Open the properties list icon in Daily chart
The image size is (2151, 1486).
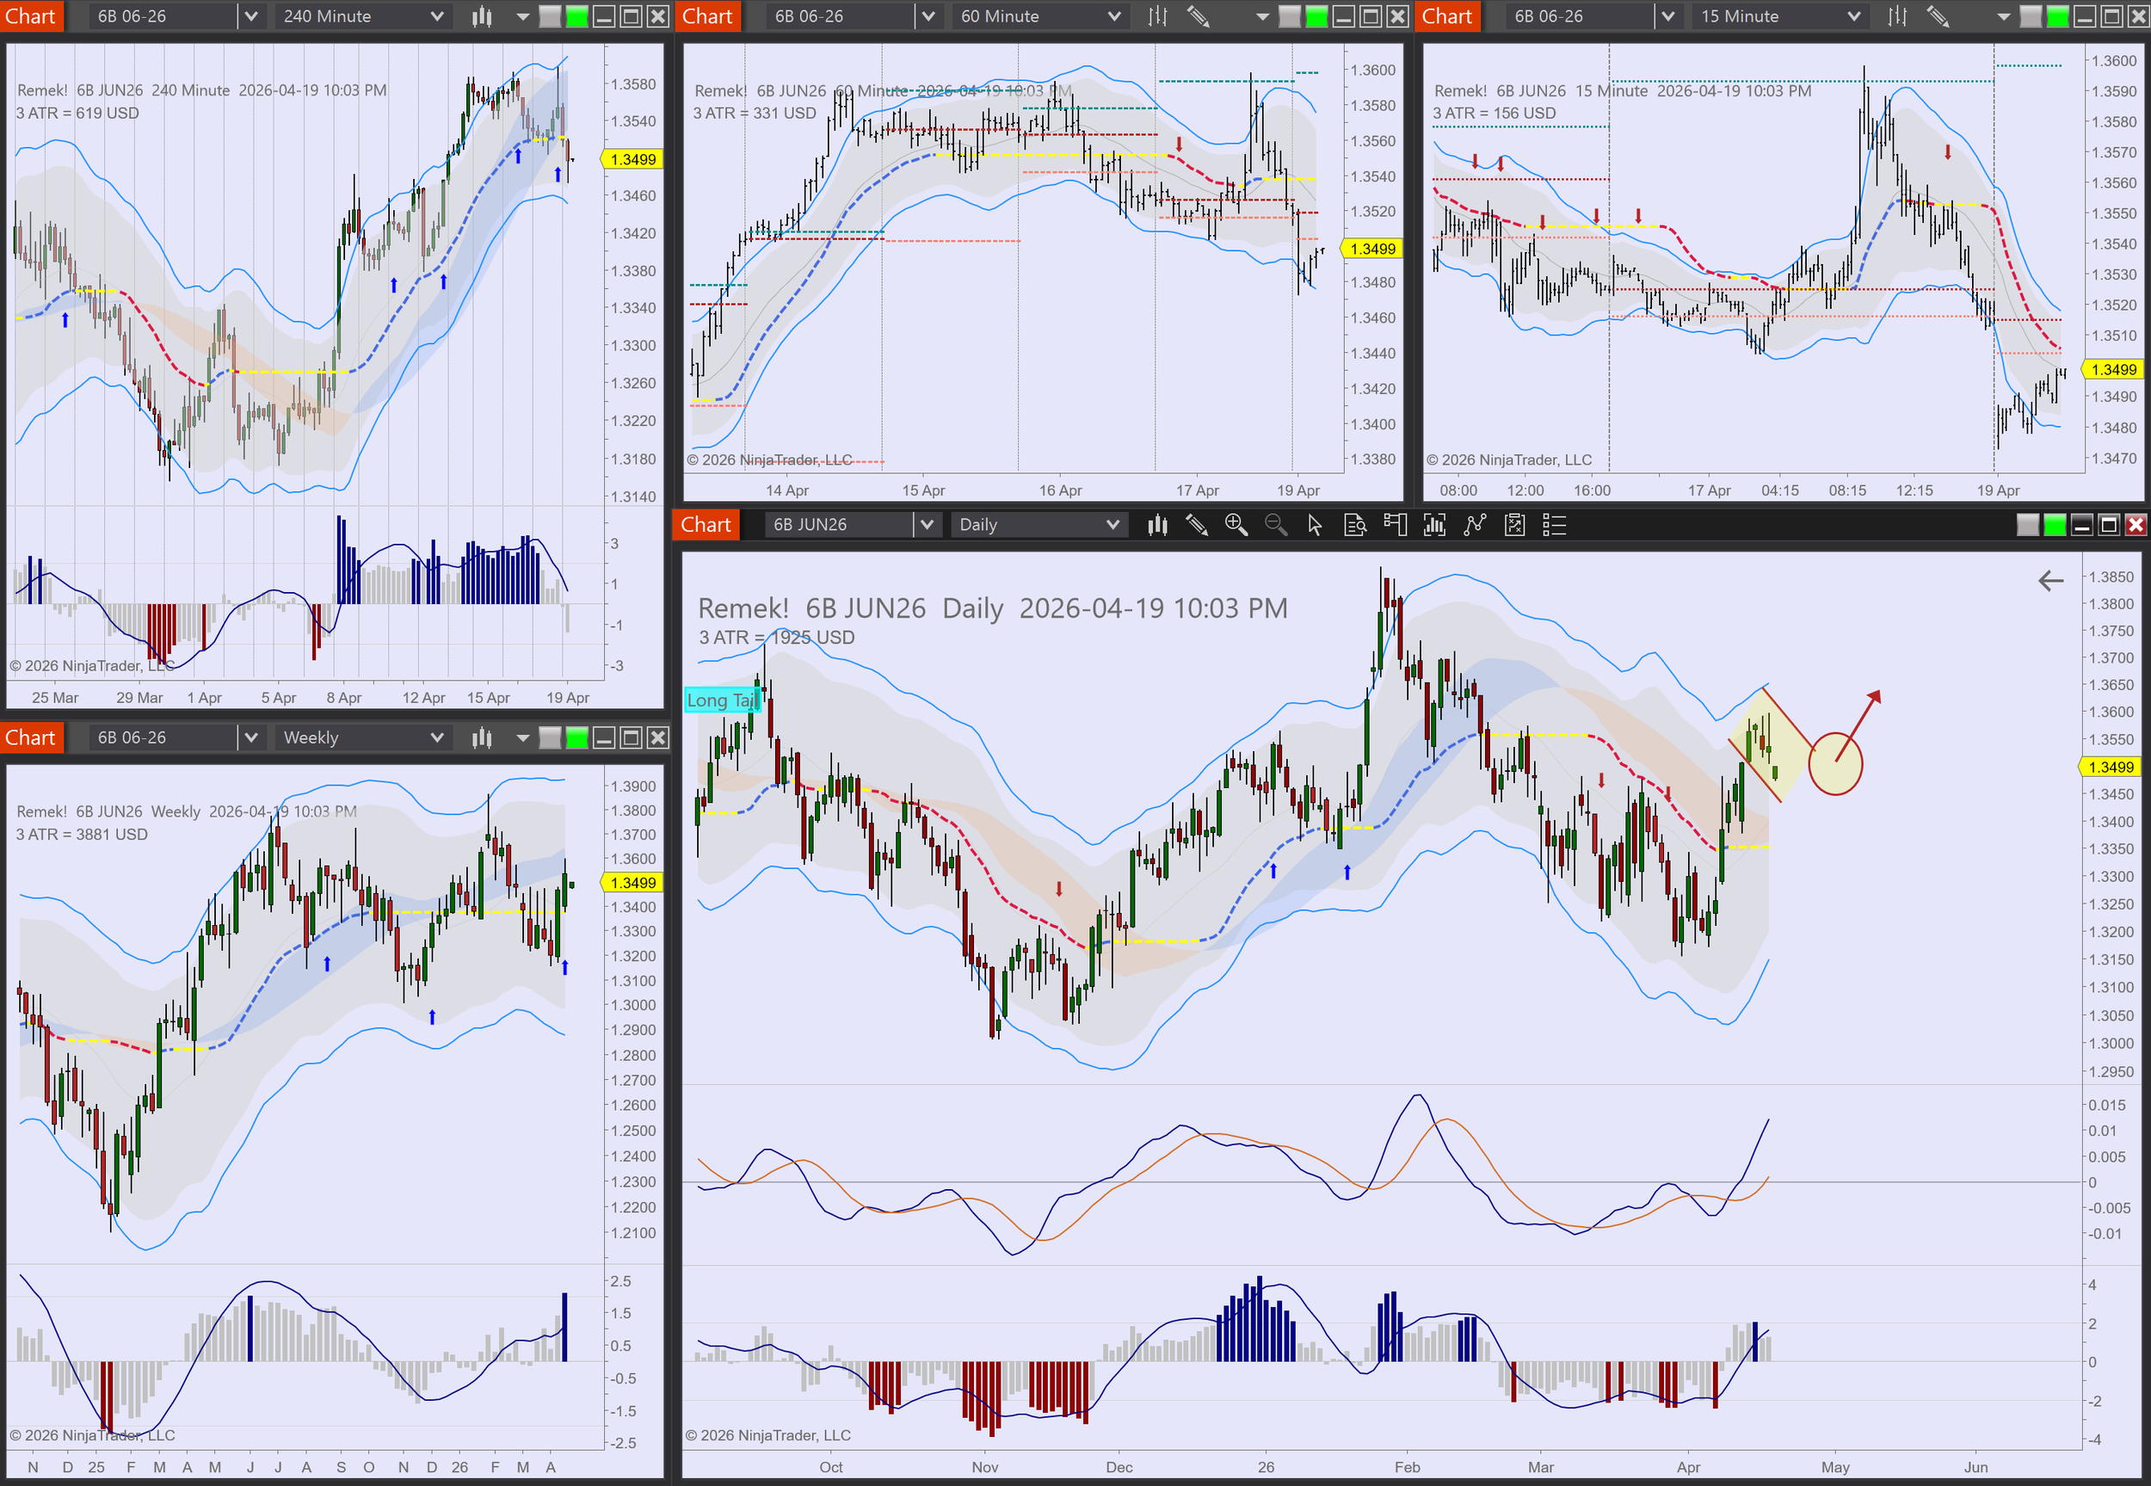click(1555, 525)
